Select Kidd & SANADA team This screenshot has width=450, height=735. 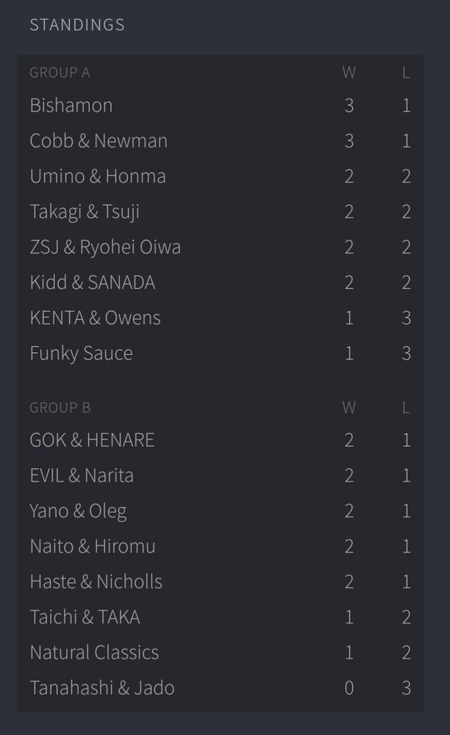[221, 282]
